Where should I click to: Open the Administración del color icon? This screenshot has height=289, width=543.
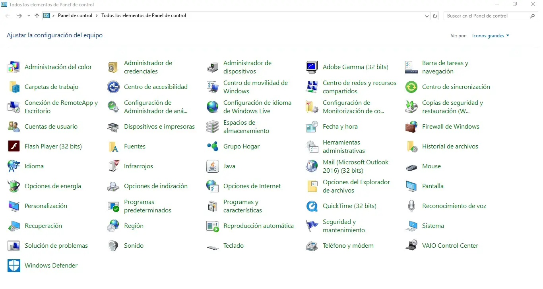(x=14, y=67)
